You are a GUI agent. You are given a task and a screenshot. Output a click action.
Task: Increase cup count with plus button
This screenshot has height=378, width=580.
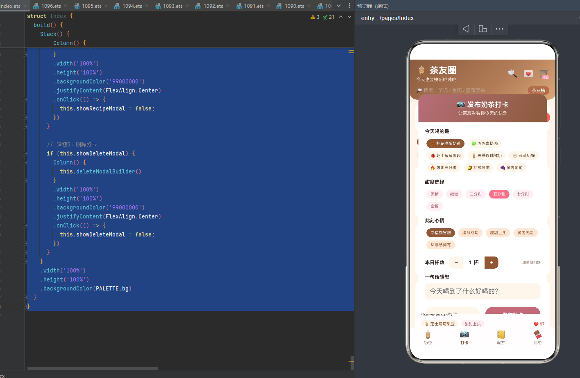[x=491, y=263]
